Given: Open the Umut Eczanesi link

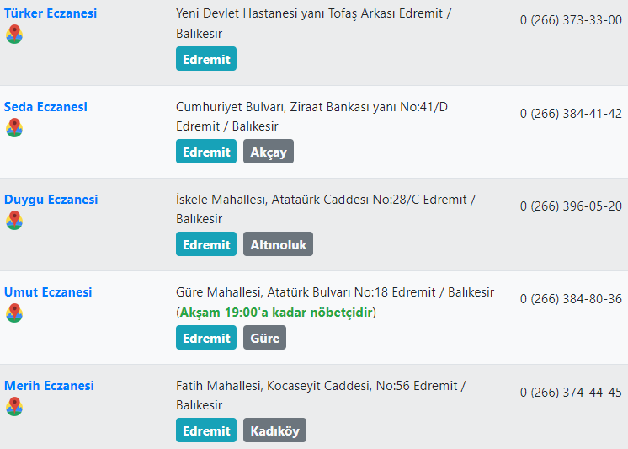Looking at the screenshot, I should pyautogui.click(x=48, y=292).
